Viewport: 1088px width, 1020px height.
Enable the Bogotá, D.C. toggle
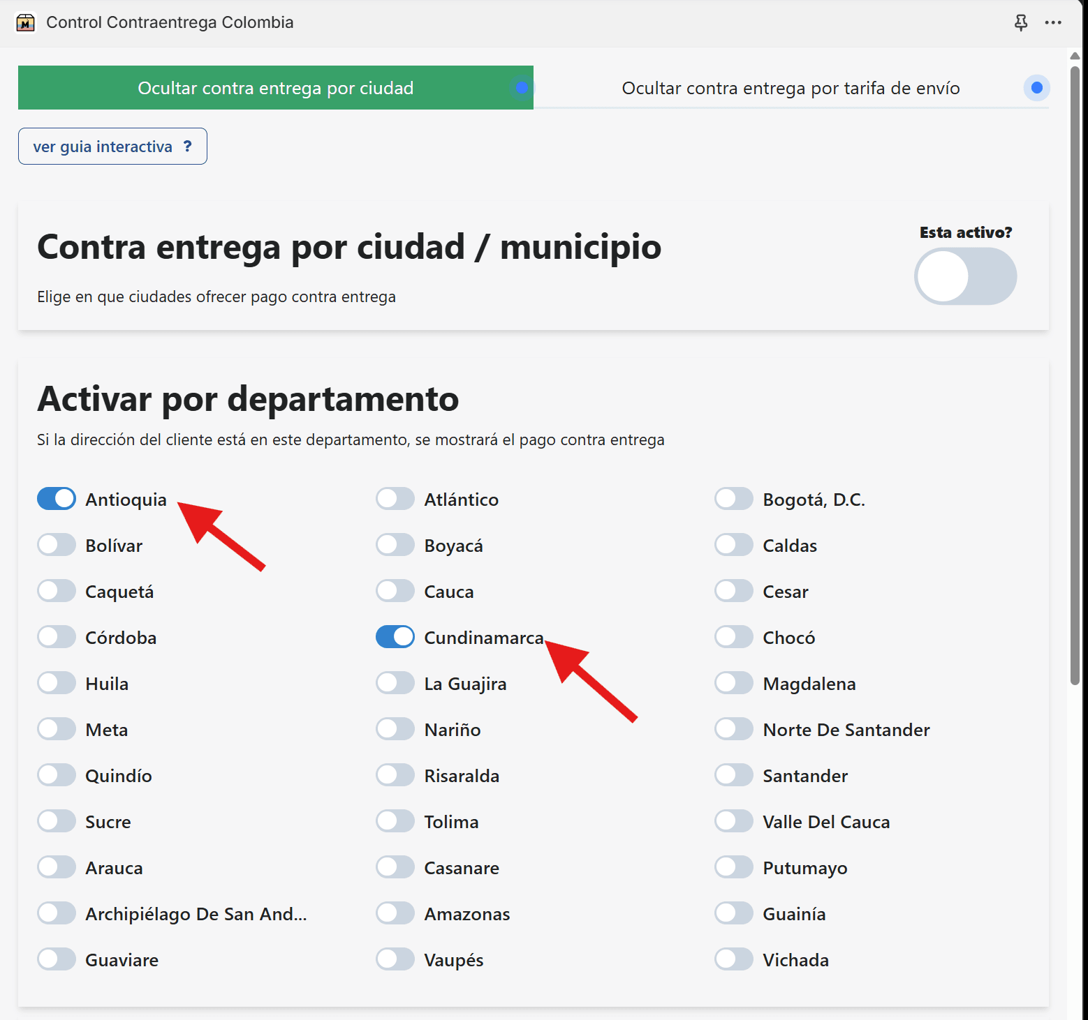734,499
